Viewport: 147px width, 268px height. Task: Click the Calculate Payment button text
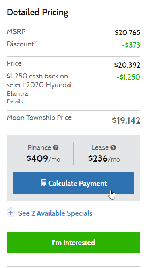coord(77,183)
